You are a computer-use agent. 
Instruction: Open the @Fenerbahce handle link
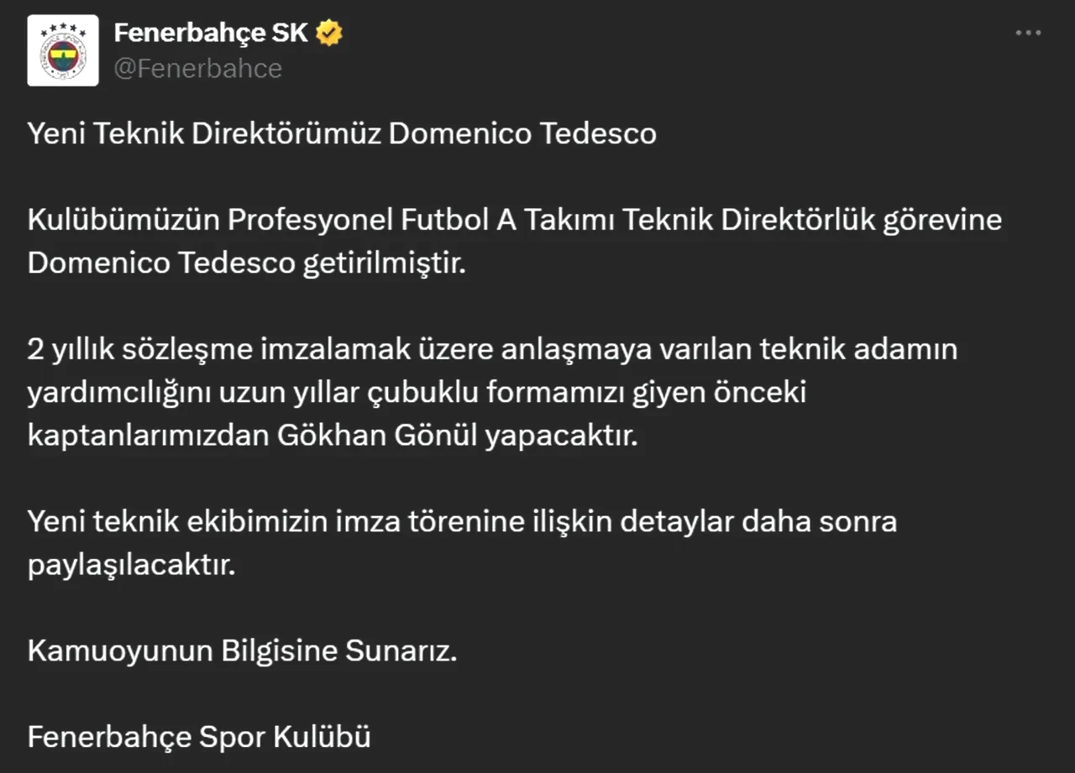click(197, 69)
